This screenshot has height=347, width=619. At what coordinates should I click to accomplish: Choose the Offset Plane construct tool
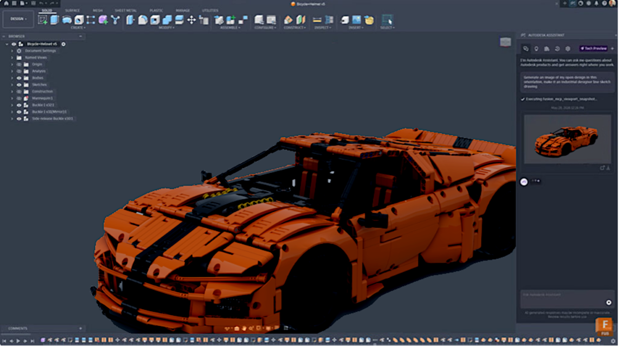tap(288, 20)
